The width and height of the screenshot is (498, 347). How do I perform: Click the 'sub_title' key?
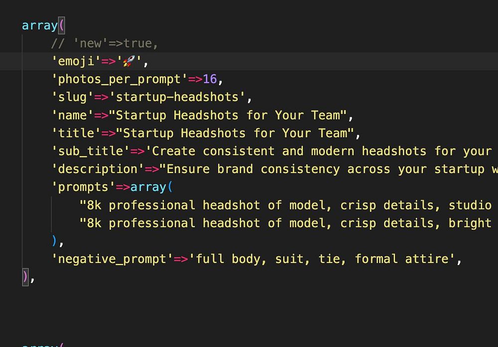91,151
